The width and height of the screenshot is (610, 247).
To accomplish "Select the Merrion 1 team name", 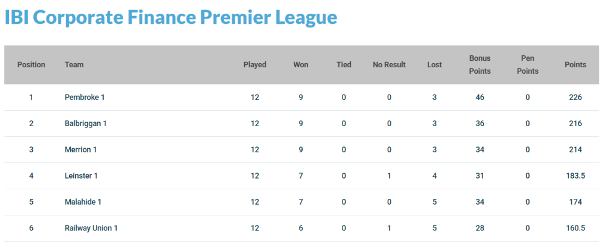I will tap(80, 150).
